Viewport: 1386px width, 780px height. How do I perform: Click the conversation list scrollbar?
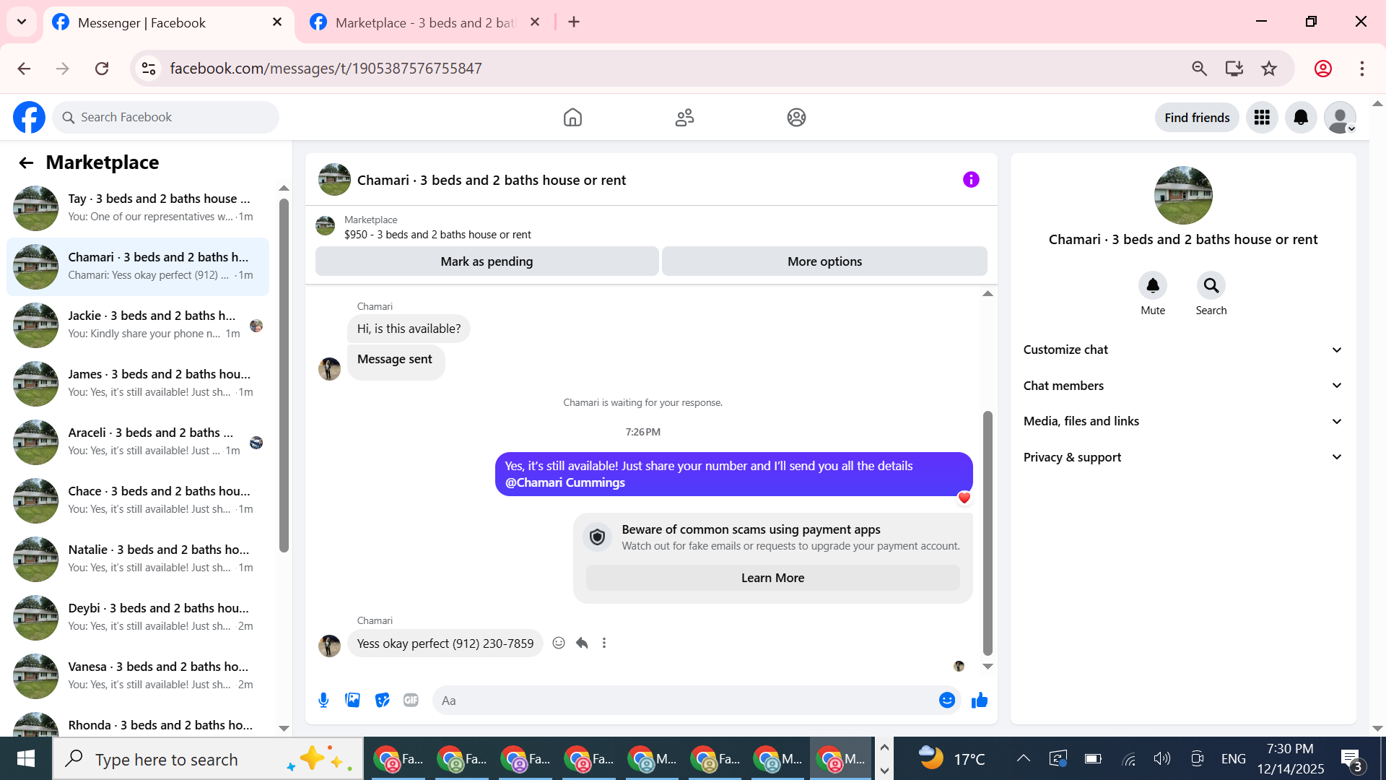pyautogui.click(x=284, y=376)
